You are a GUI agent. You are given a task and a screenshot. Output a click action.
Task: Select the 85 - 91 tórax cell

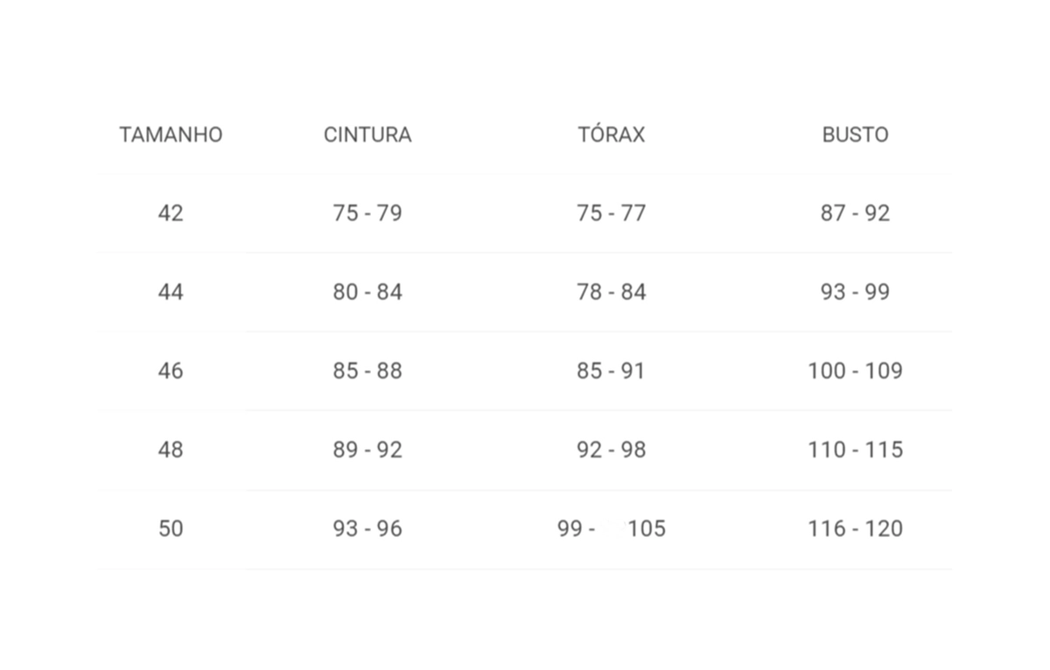[x=611, y=371]
